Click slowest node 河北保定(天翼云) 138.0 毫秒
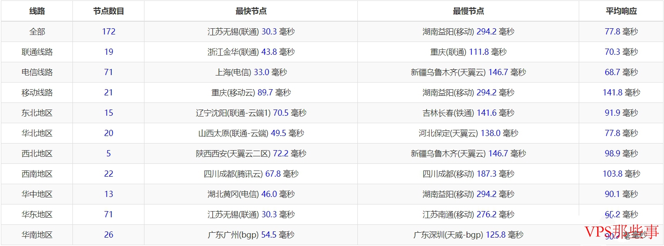The width and height of the screenshot is (664, 246). (x=468, y=133)
